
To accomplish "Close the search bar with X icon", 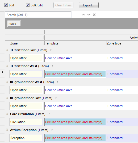I will click(x=94, y=15).
